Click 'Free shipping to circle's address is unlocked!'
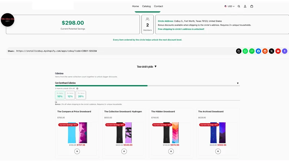Image resolution: width=289 pixels, height=162 pixels. click(181, 29)
